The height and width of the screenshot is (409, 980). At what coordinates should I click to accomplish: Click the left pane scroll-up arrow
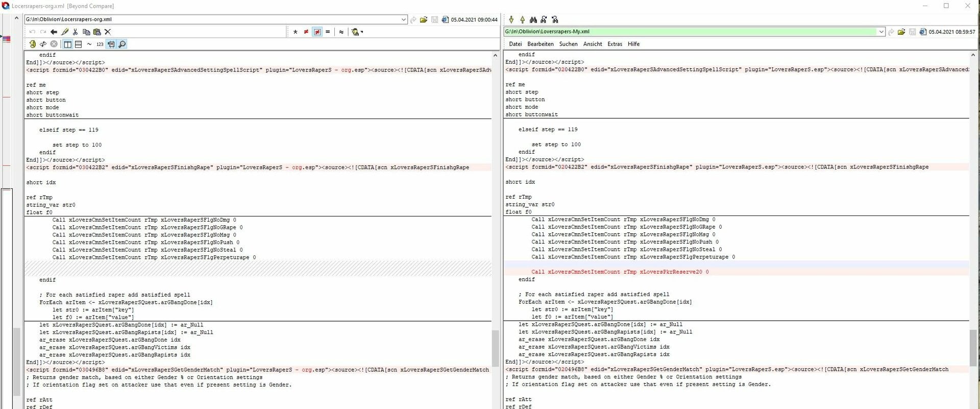[x=495, y=55]
